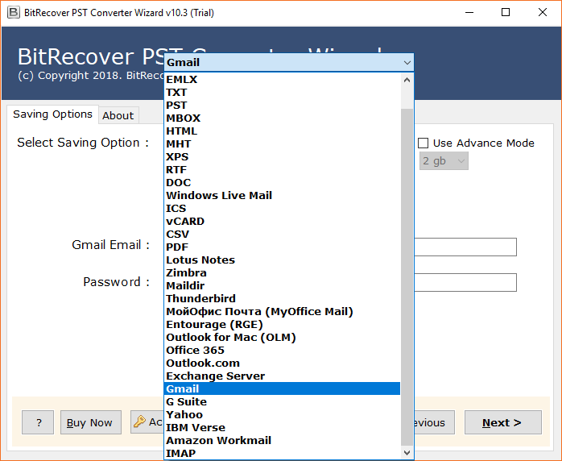Select Maildir saving option
This screenshot has width=562, height=461.
(x=282, y=286)
